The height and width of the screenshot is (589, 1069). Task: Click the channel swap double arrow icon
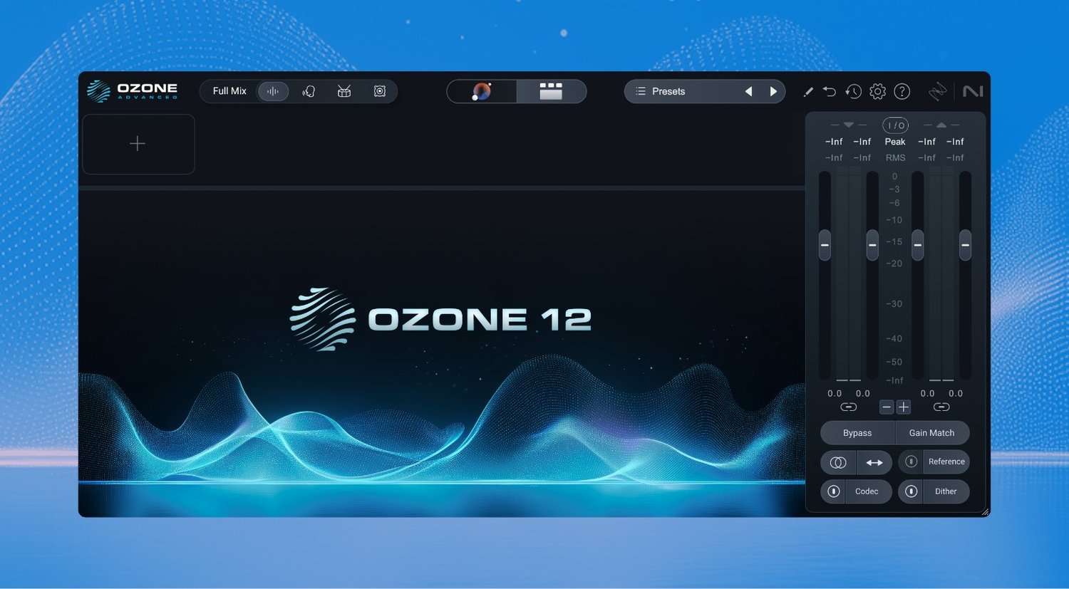[x=874, y=462]
